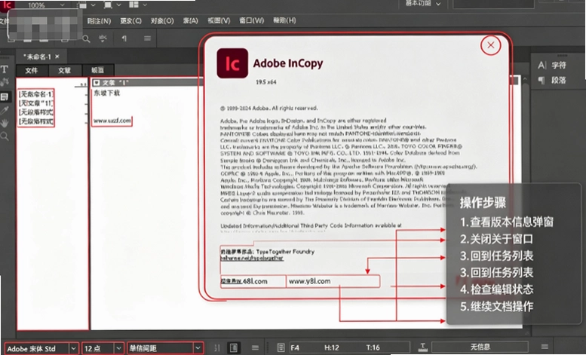Click the highlighted layout view icon in bottom bar
Image resolution: width=586 pixels, height=355 pixels.
234,348
